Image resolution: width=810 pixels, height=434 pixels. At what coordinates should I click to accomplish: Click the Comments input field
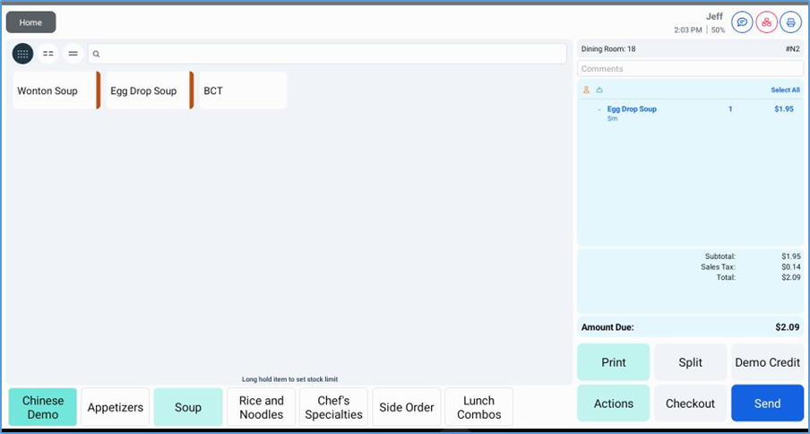pos(690,69)
